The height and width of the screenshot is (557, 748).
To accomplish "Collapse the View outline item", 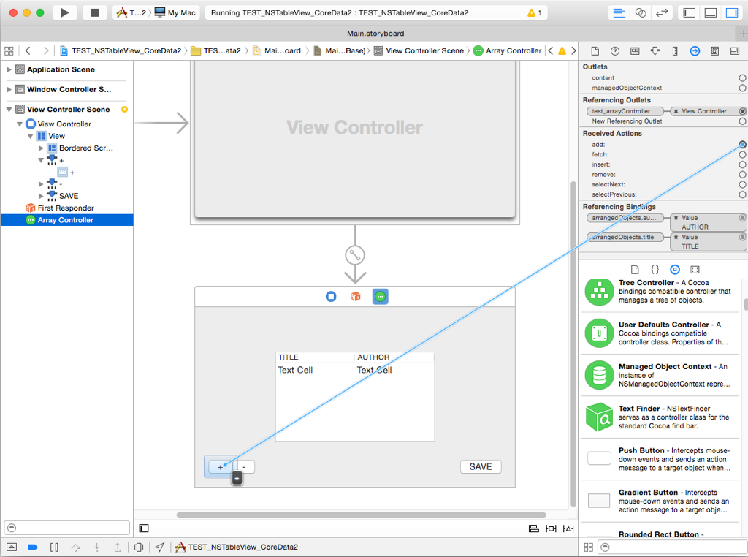I will [x=31, y=136].
